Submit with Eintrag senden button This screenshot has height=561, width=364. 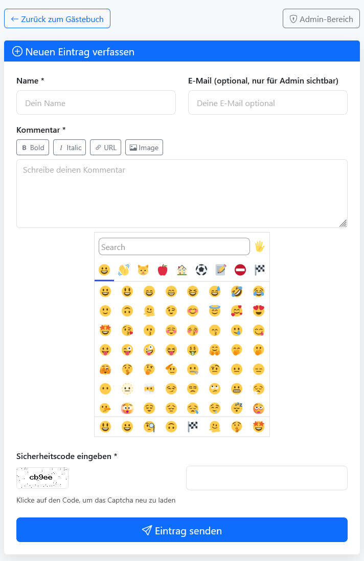tap(182, 530)
